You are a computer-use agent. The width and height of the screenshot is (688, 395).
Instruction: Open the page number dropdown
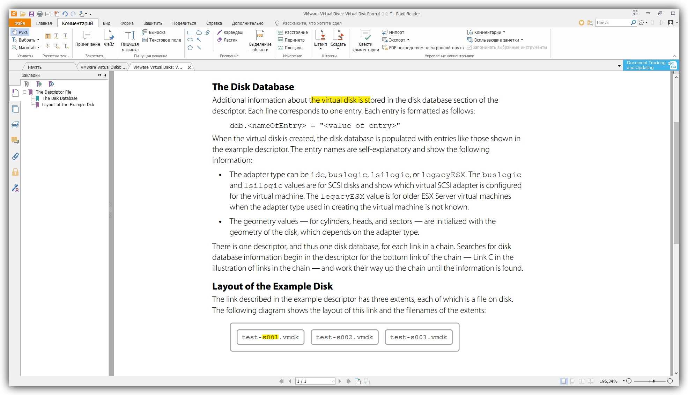tap(333, 381)
